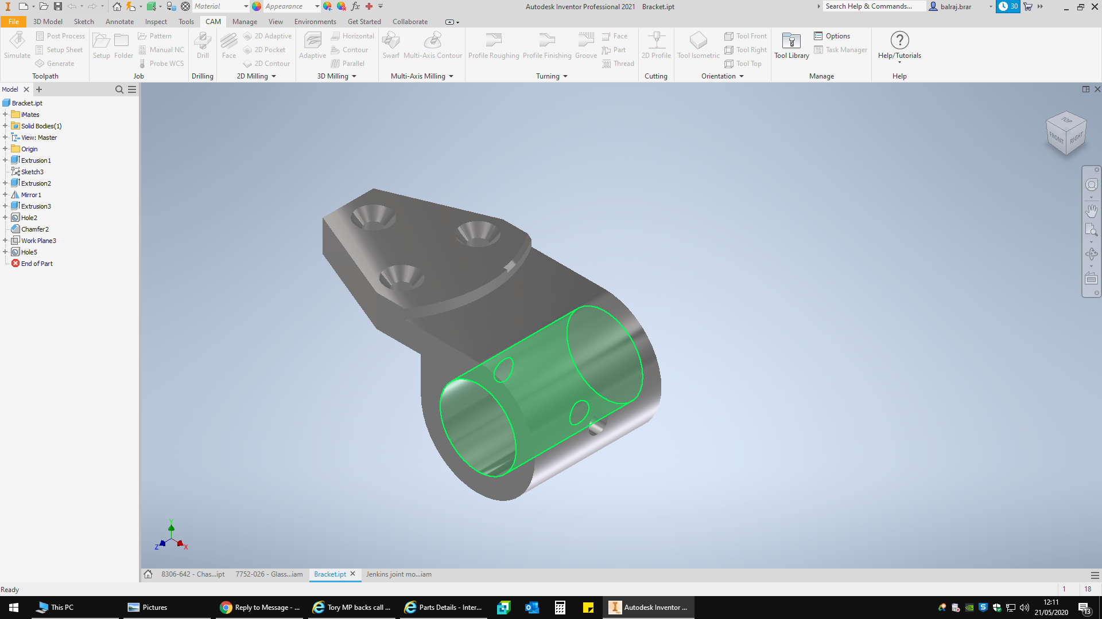Screen dimensions: 1102x619
Task: Open Help/Tutorials
Action: click(x=899, y=45)
